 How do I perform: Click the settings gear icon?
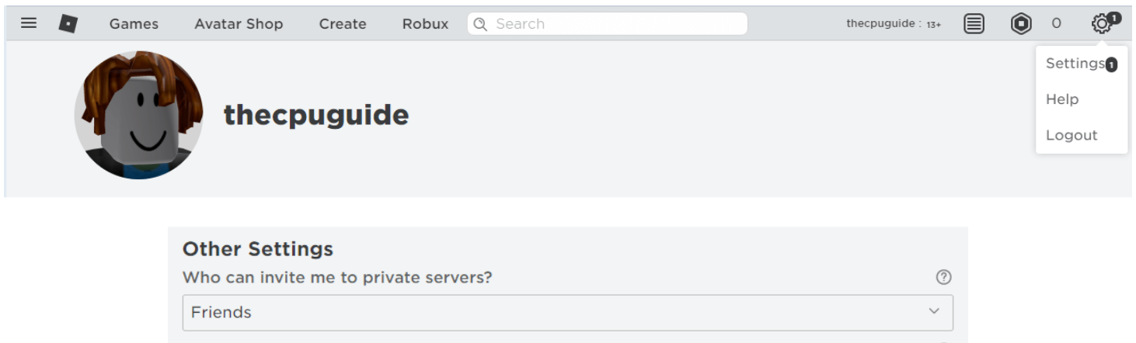(x=1100, y=24)
